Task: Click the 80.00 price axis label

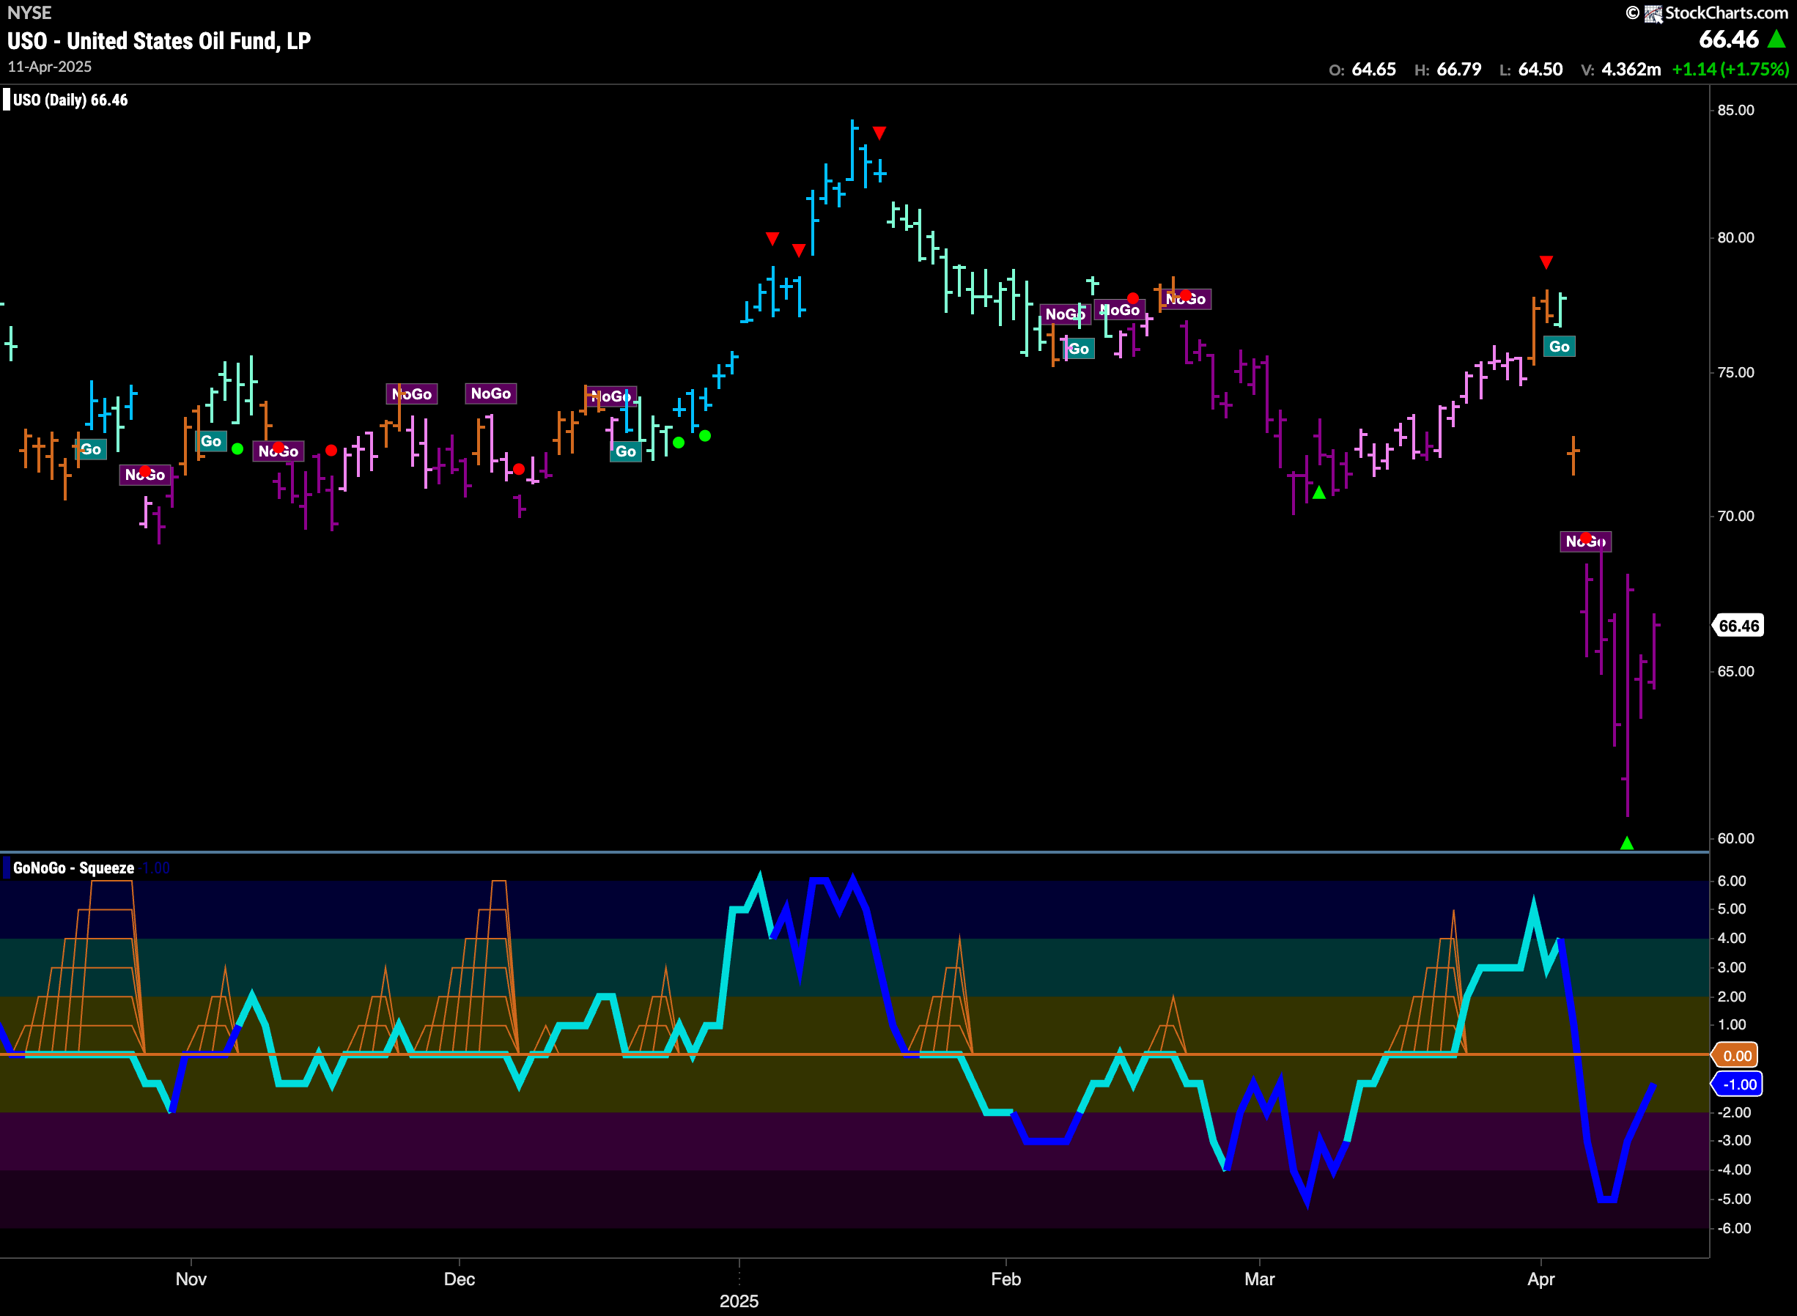Action: pos(1735,237)
